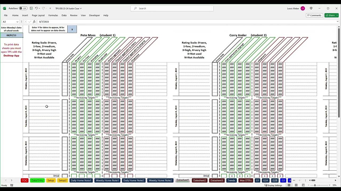
Task: Click the Pete Moss student name
Action: pos(88,35)
